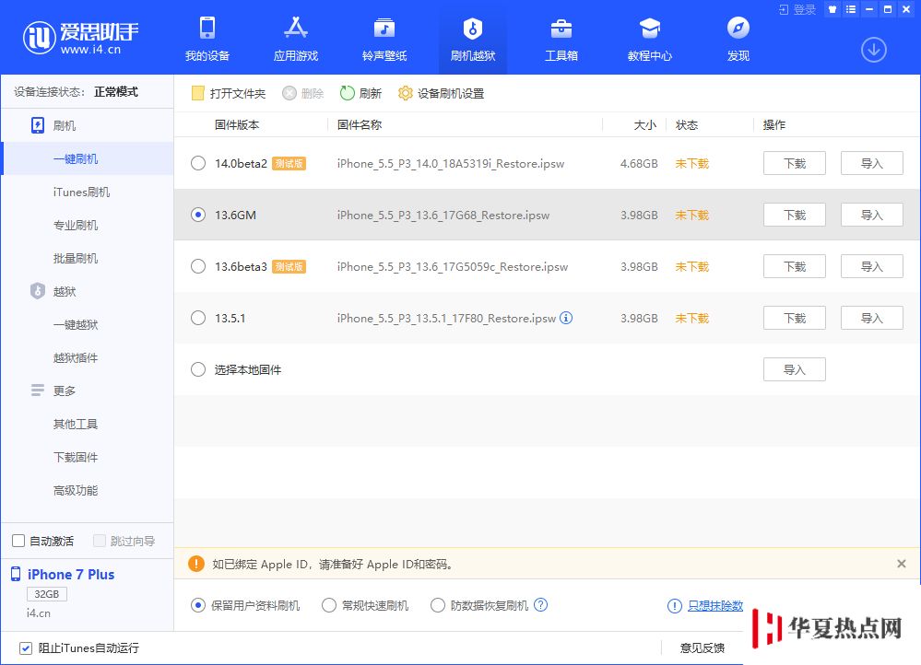Download the 13.6beta3 firmware

pyautogui.click(x=794, y=266)
